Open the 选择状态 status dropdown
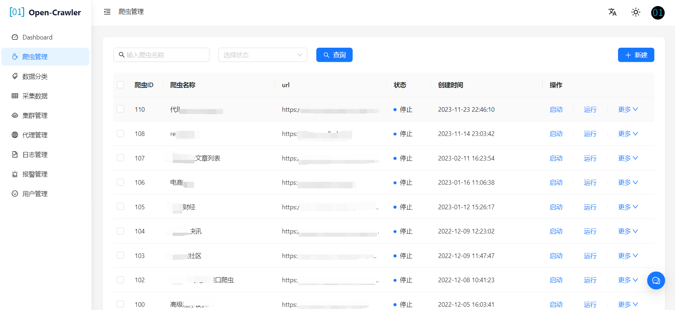The height and width of the screenshot is (310, 675). point(263,55)
